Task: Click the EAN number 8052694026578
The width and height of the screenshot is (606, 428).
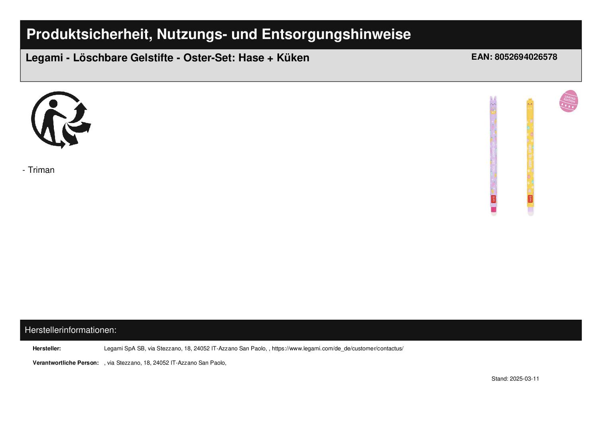Action: [x=526, y=57]
